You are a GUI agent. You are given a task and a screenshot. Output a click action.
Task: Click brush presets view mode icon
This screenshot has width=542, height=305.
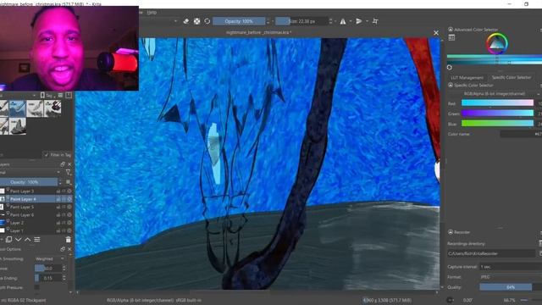pos(60,95)
